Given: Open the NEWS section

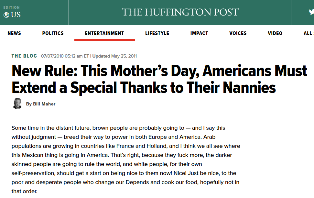Looking at the screenshot, I should click(14, 33).
